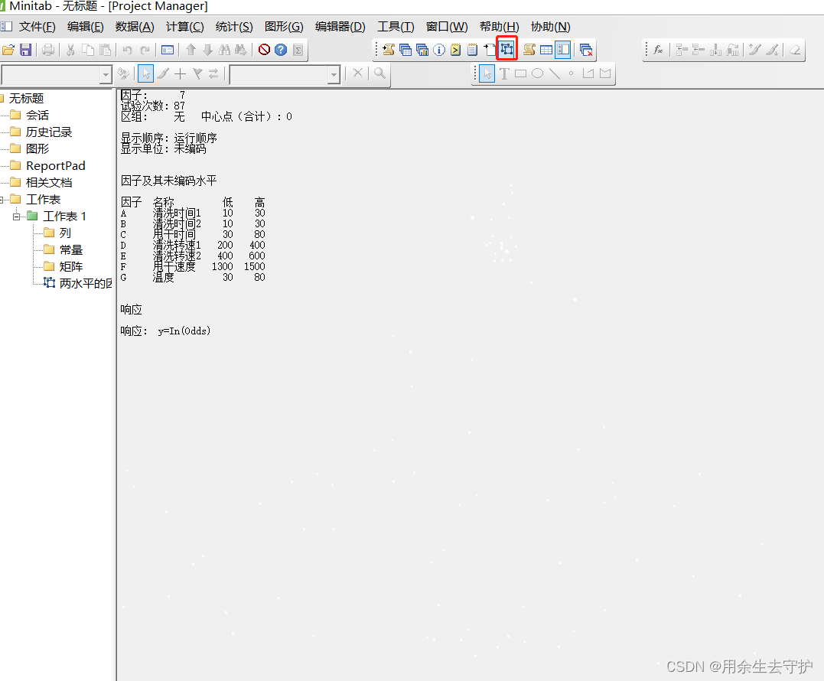Open the 计算(C) menu
The width and height of the screenshot is (824, 681).
pos(184,27)
